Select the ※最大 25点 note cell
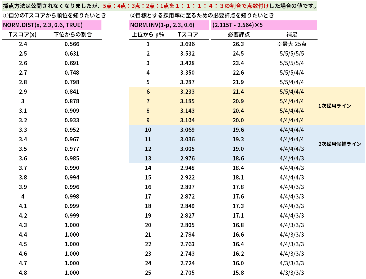The width and height of the screenshot is (366, 279). coord(292,44)
